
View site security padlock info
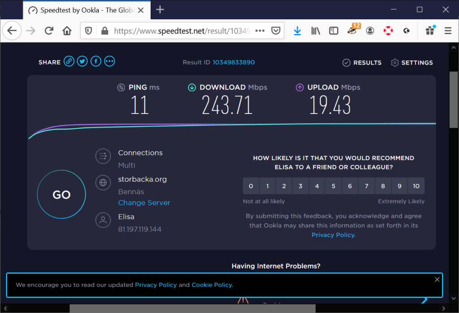[x=104, y=30]
